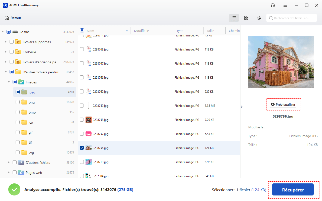
Task: Click the Pages web browser icon
Action: point(21,173)
